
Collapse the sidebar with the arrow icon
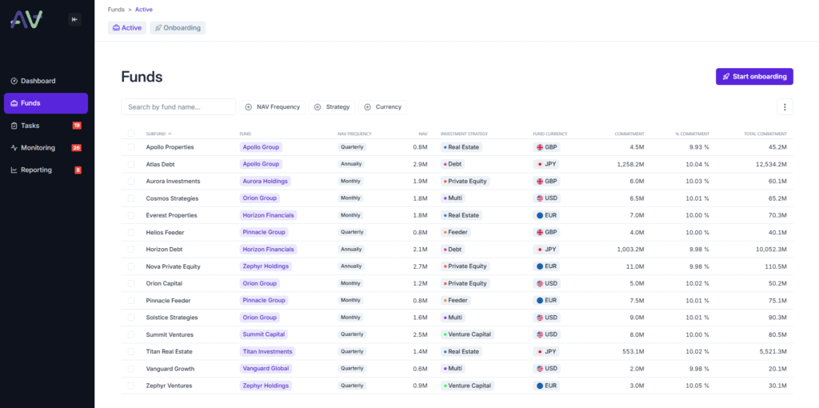tap(74, 19)
